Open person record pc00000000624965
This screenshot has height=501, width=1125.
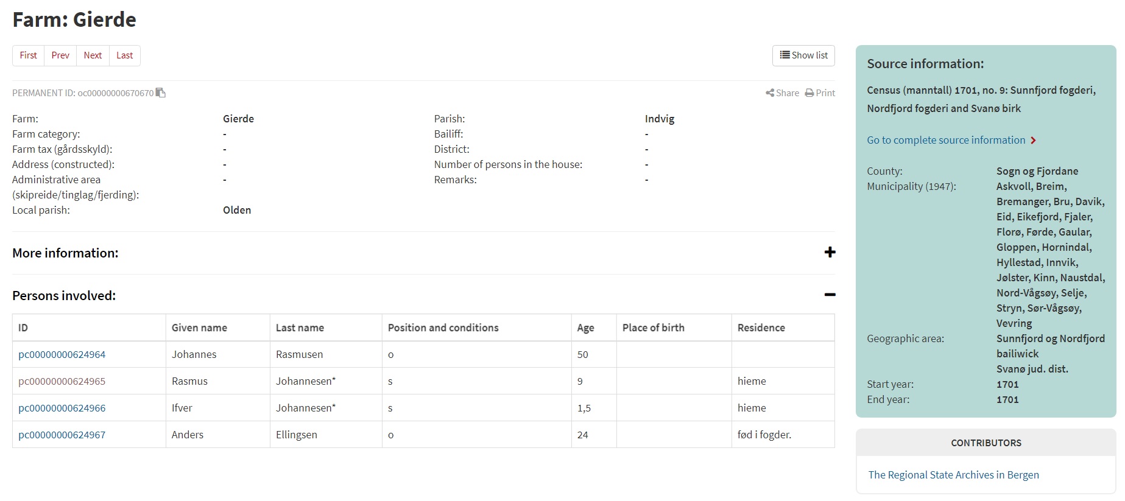62,381
